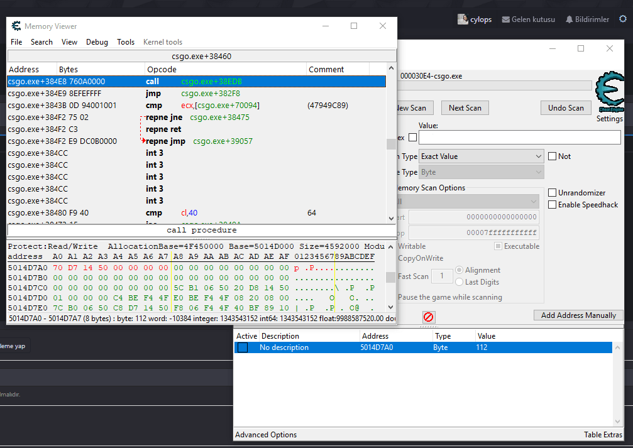Click the Next Scan button
The height and width of the screenshot is (448, 633).
pos(465,108)
